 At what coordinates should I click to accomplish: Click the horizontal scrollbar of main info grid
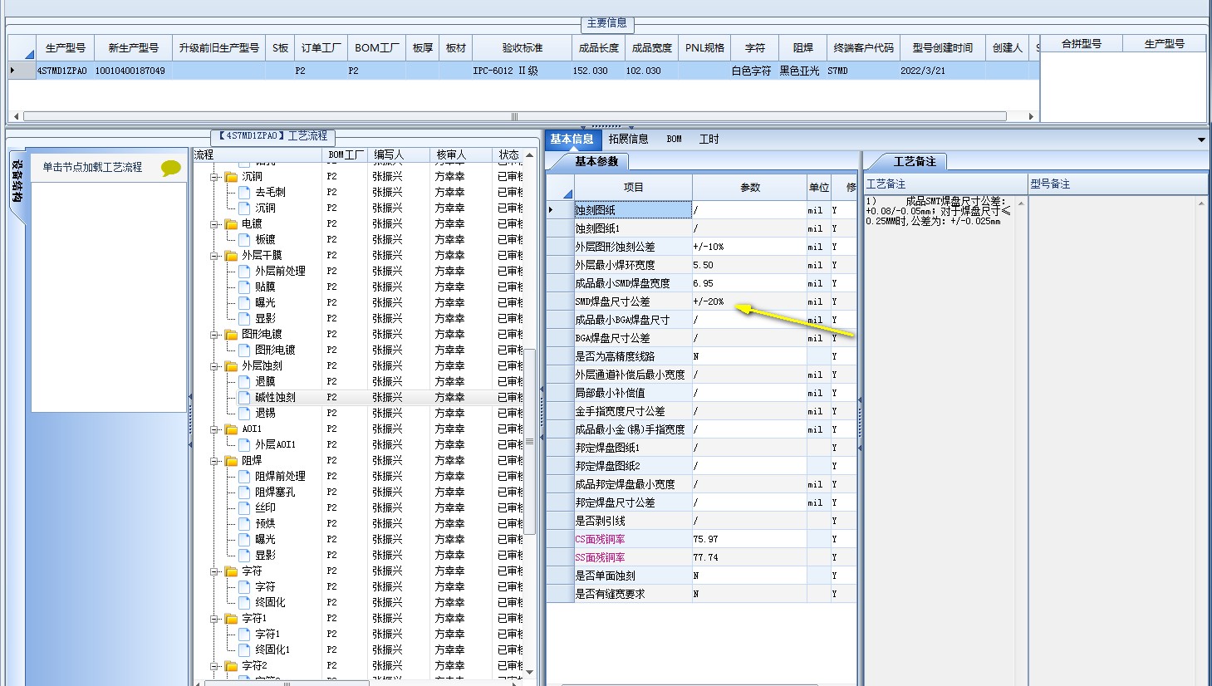click(x=515, y=116)
